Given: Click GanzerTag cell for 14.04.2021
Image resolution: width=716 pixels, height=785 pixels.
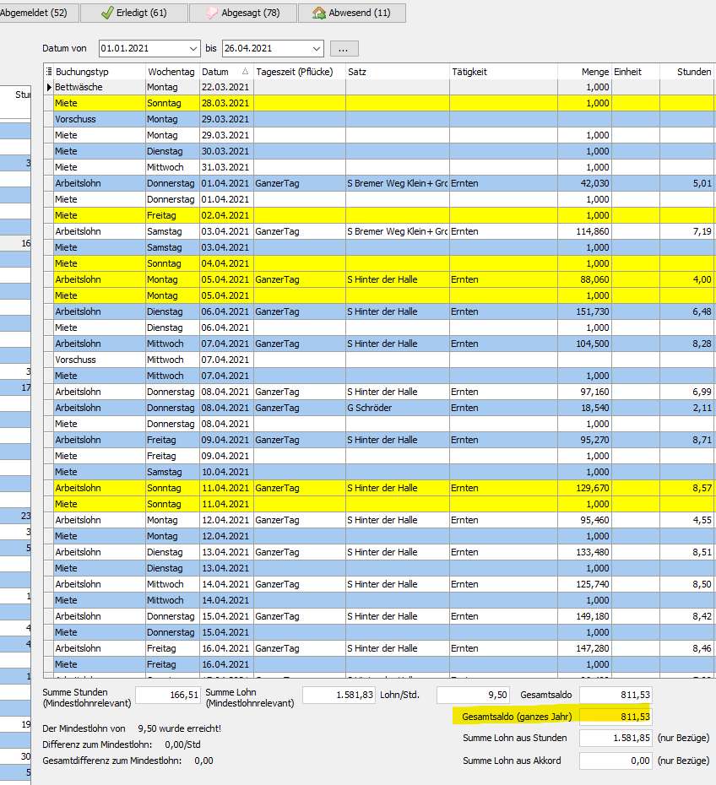Looking at the screenshot, I should point(300,584).
